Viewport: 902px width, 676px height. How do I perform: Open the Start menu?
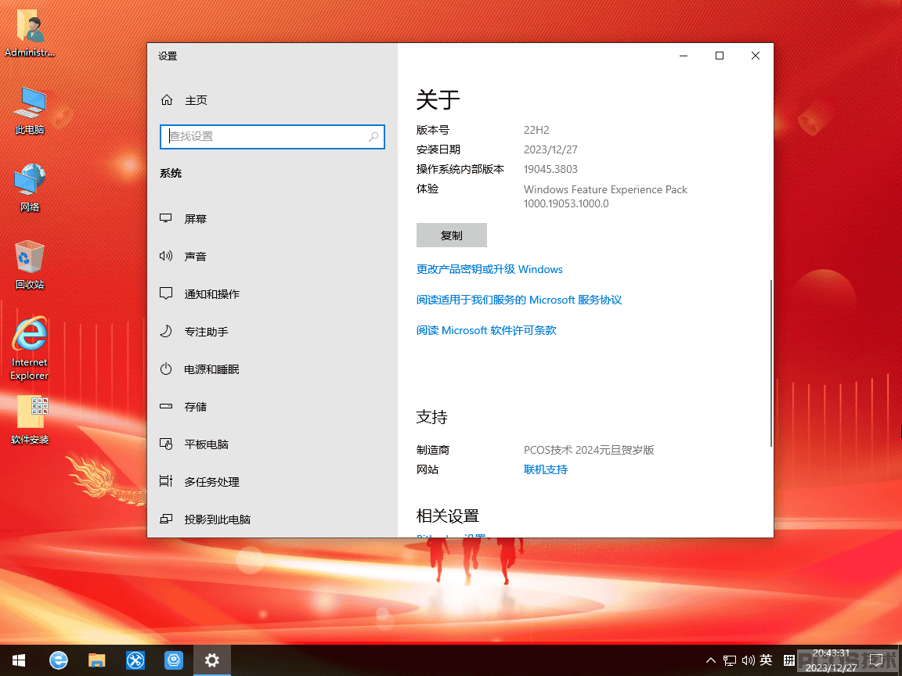(19, 660)
